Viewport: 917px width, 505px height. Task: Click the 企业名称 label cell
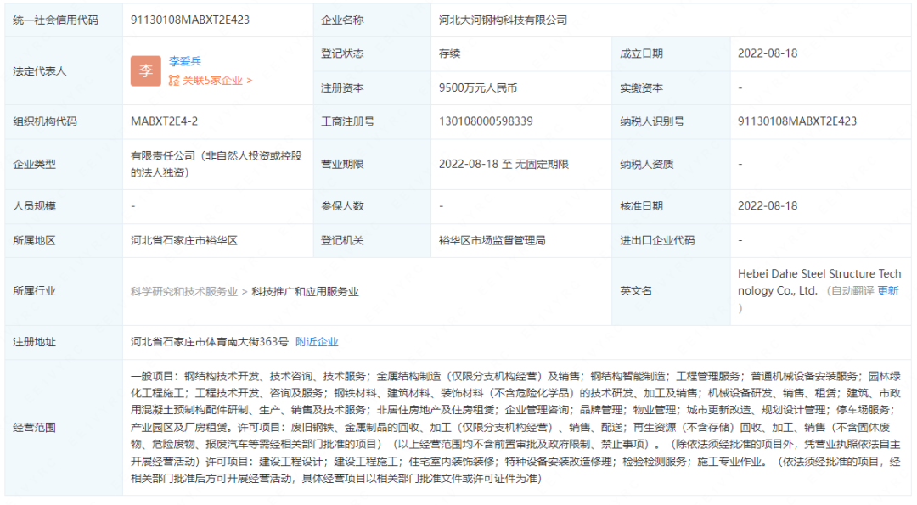[x=372, y=20]
